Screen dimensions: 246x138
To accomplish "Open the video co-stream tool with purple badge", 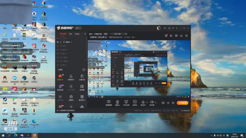I will (60, 88).
